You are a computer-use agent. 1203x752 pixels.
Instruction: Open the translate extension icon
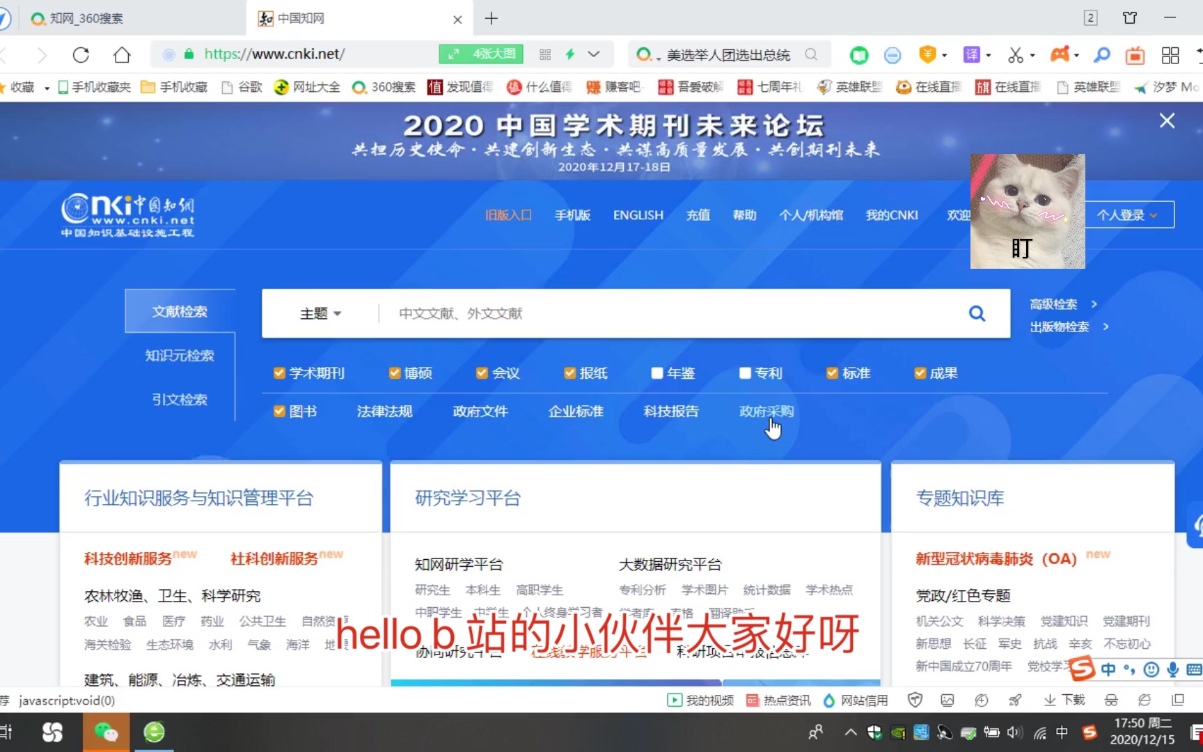pyautogui.click(x=971, y=54)
